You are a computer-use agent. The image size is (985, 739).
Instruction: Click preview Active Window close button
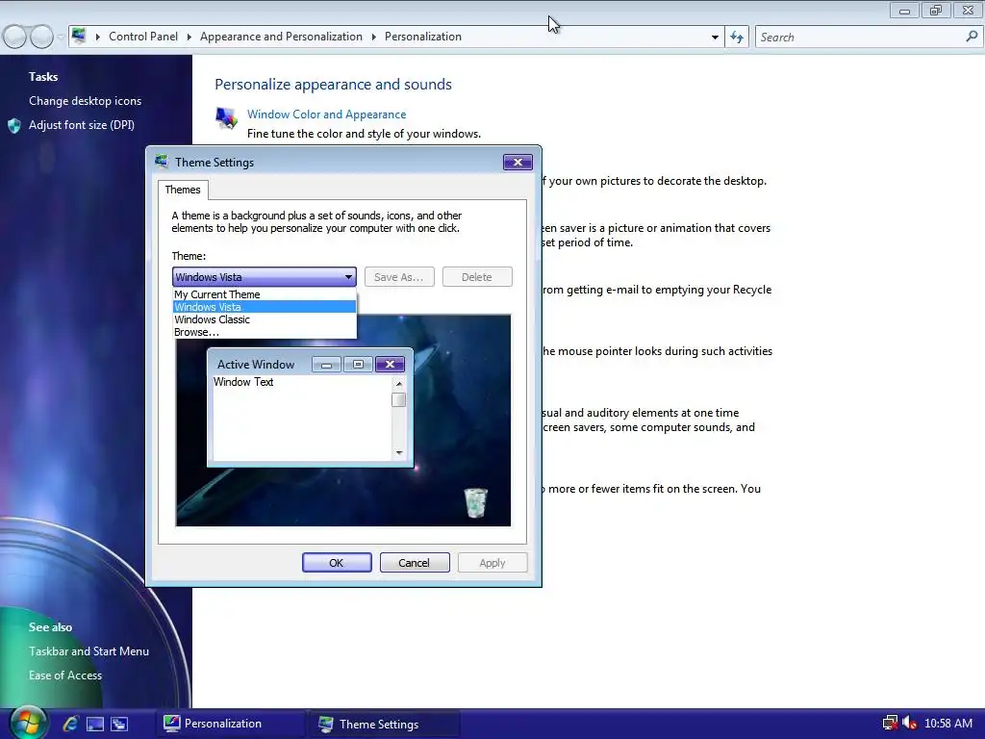click(x=390, y=365)
